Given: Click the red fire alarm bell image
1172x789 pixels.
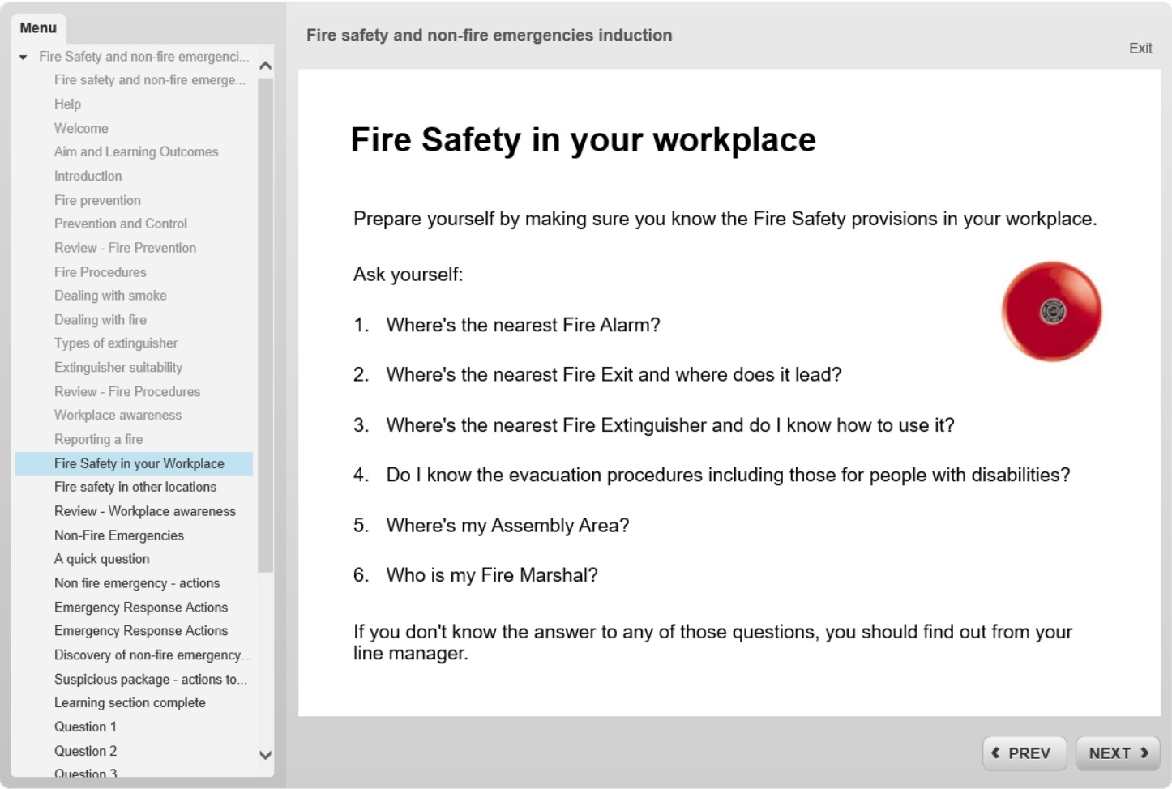Looking at the screenshot, I should tap(1051, 311).
